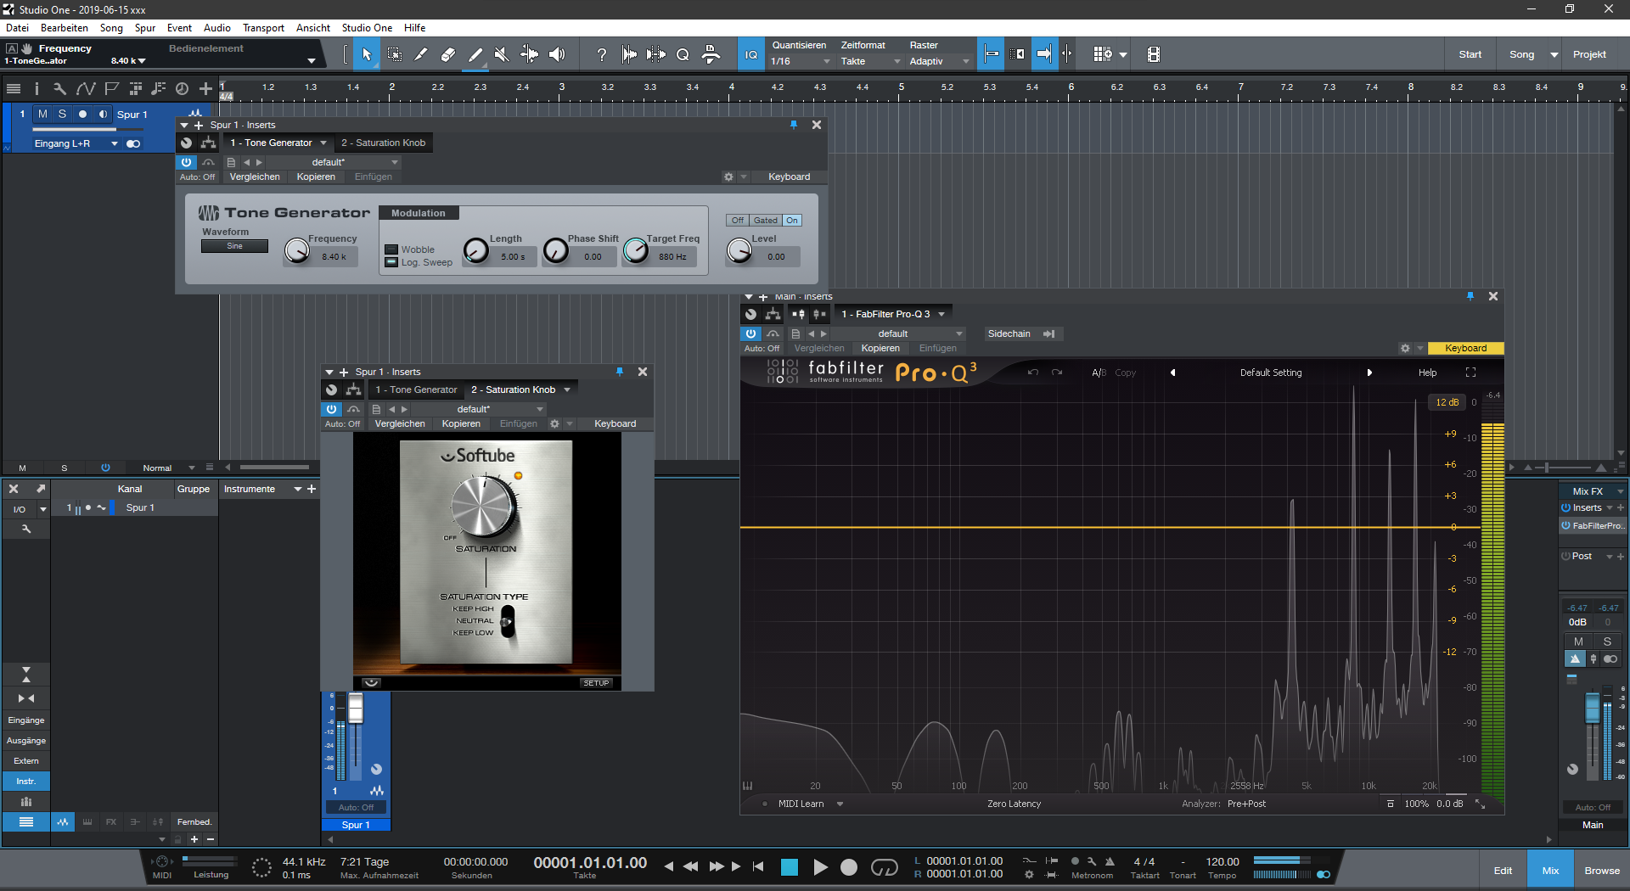Image resolution: width=1630 pixels, height=891 pixels.
Task: Select the Arrow tool in toolbar
Action: tap(367, 54)
